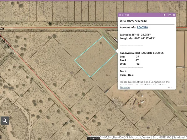Select the Lot value 37
Image resolution: width=187 pixels, height=140 pixels.
point(137,57)
